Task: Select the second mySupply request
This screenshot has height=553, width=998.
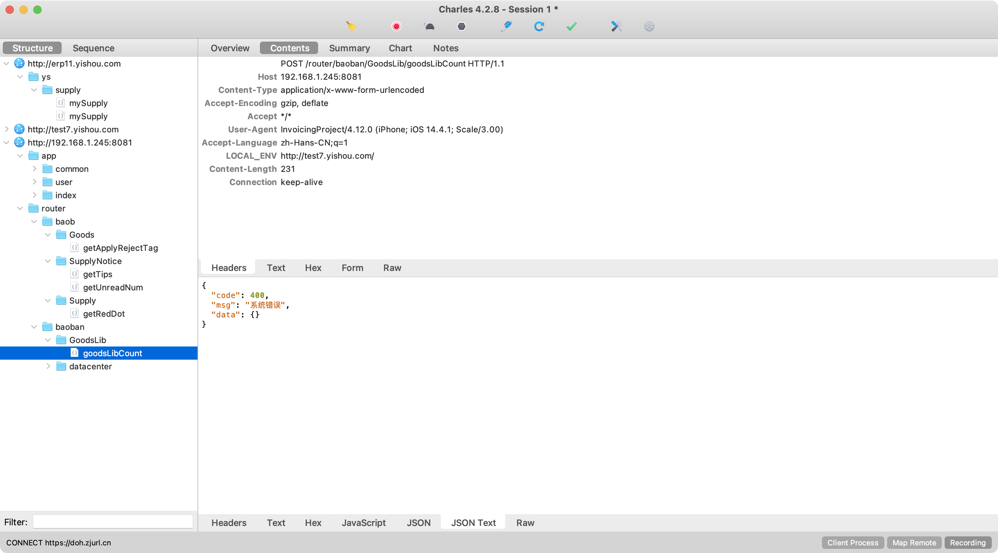Action: [88, 116]
